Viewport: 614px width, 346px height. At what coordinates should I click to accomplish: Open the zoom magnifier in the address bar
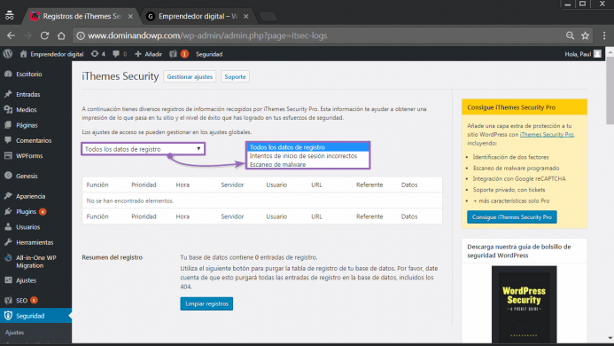571,35
